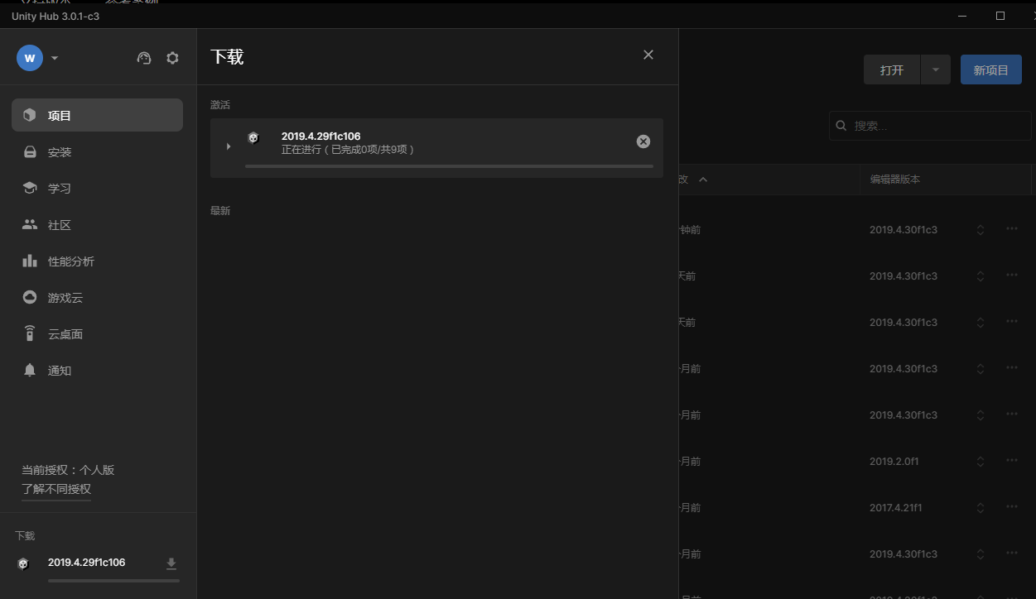Select 学习 in the sidebar
The height and width of the screenshot is (599, 1036).
coord(97,188)
